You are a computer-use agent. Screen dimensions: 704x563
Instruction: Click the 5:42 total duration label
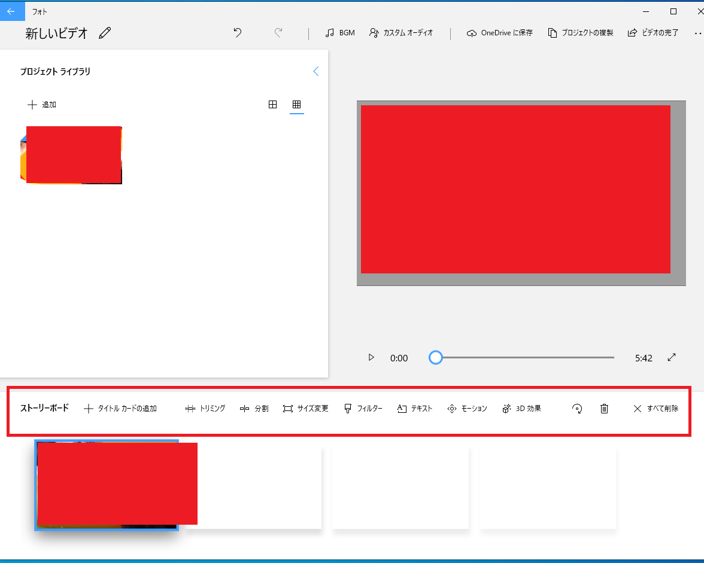(x=644, y=358)
